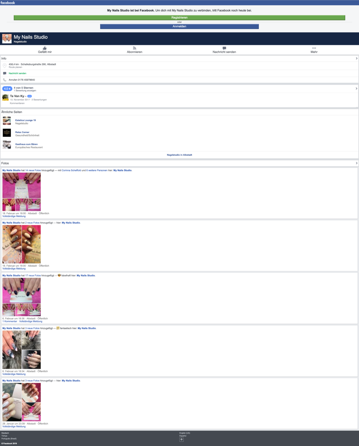359x446 pixels.
Task: Open 1 Kommentar on the 17 Fotos post
Action: [x=9, y=321]
